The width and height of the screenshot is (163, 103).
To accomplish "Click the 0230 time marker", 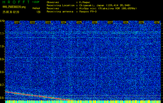I will (157, 22).
